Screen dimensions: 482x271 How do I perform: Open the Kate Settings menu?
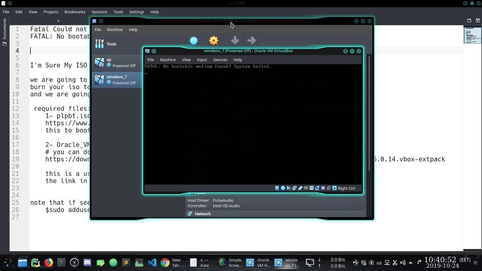[137, 12]
